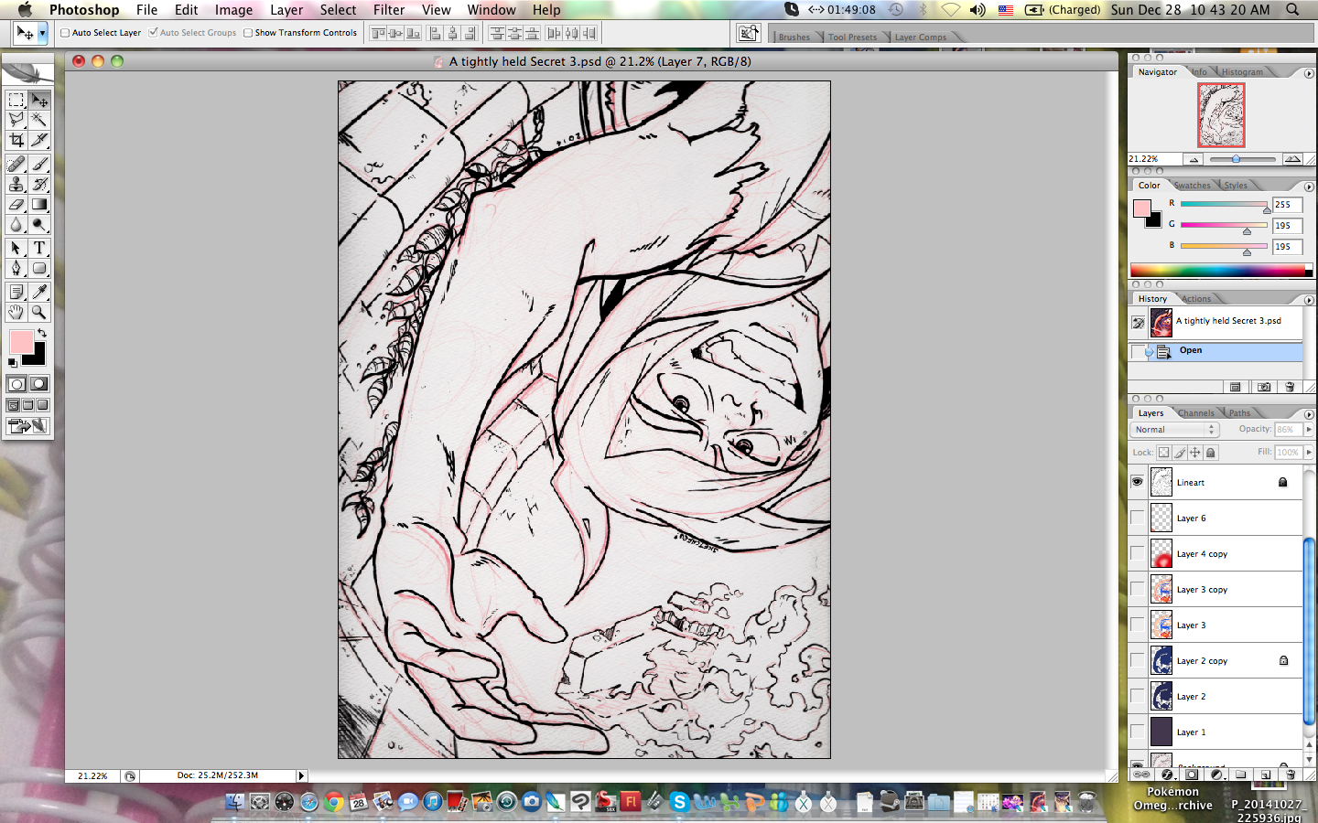
Task: Select the Zoom tool
Action: coord(39,312)
